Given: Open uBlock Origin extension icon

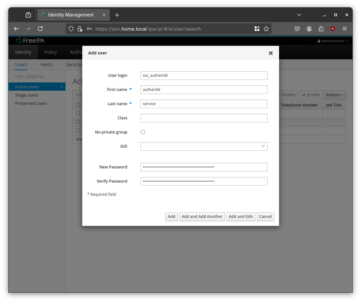Looking at the screenshot, I should 332,29.
